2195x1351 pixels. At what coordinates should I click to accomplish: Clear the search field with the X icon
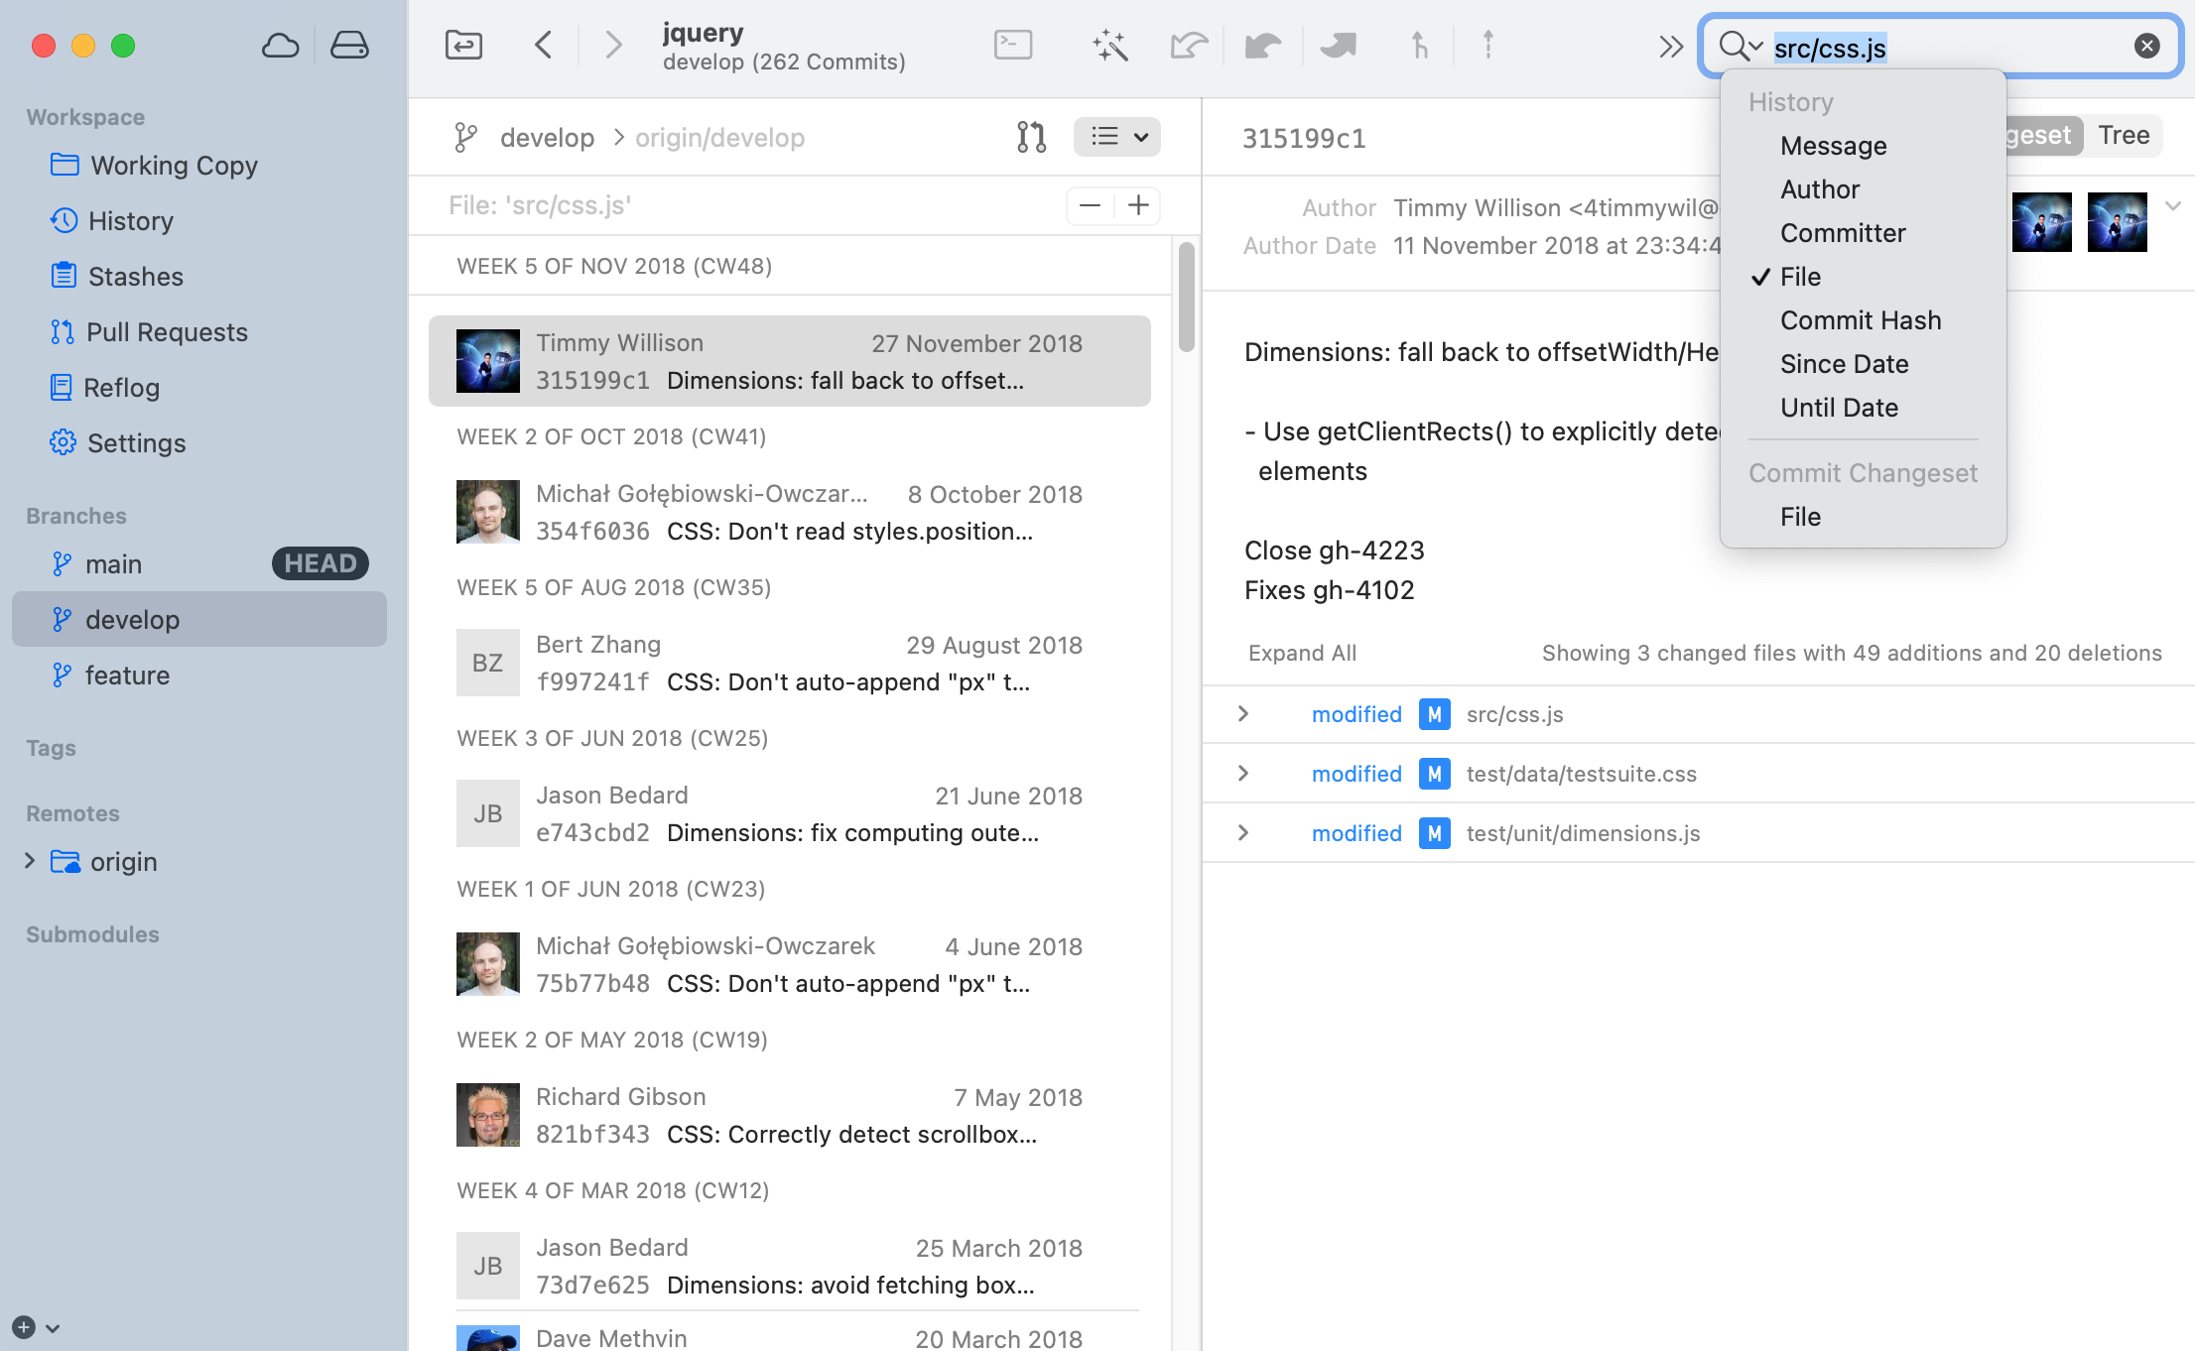point(2146,46)
